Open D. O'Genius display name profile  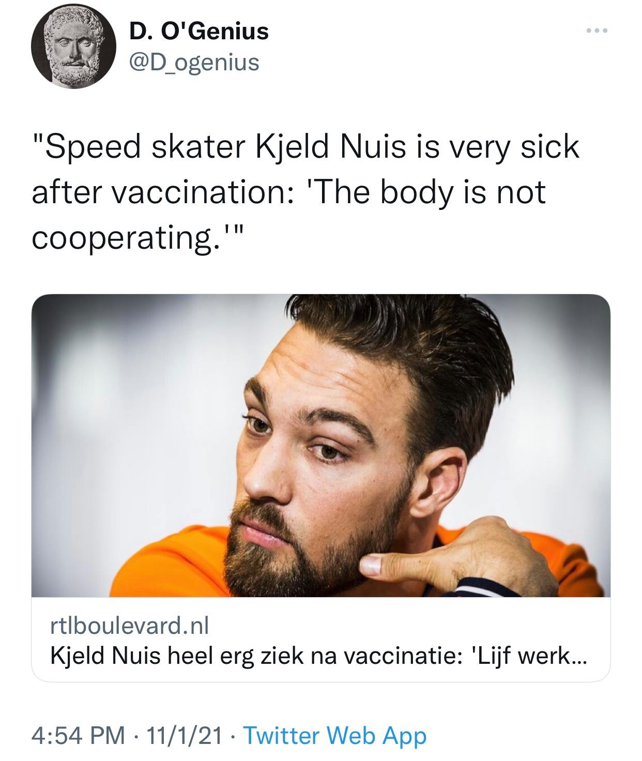point(199,32)
